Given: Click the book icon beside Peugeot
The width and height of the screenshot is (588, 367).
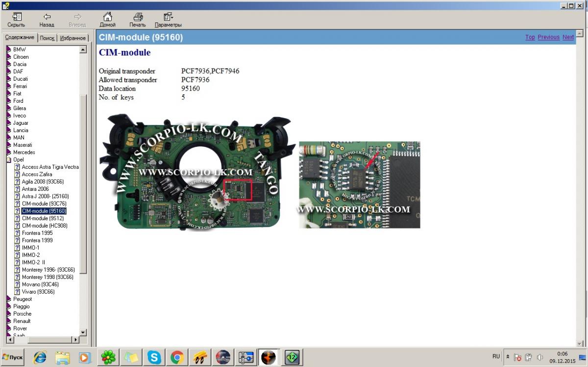Looking at the screenshot, I should pyautogui.click(x=9, y=299).
